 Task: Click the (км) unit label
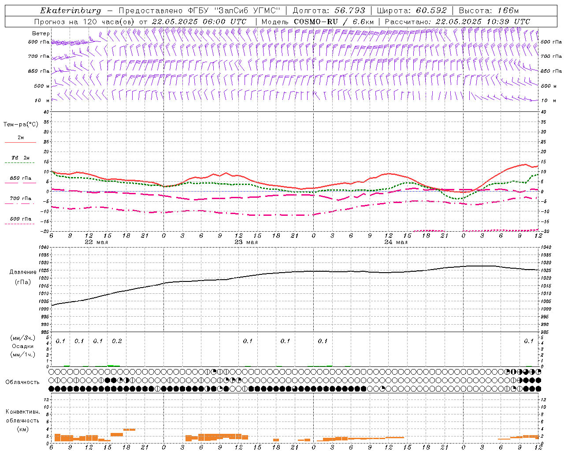(x=22, y=429)
